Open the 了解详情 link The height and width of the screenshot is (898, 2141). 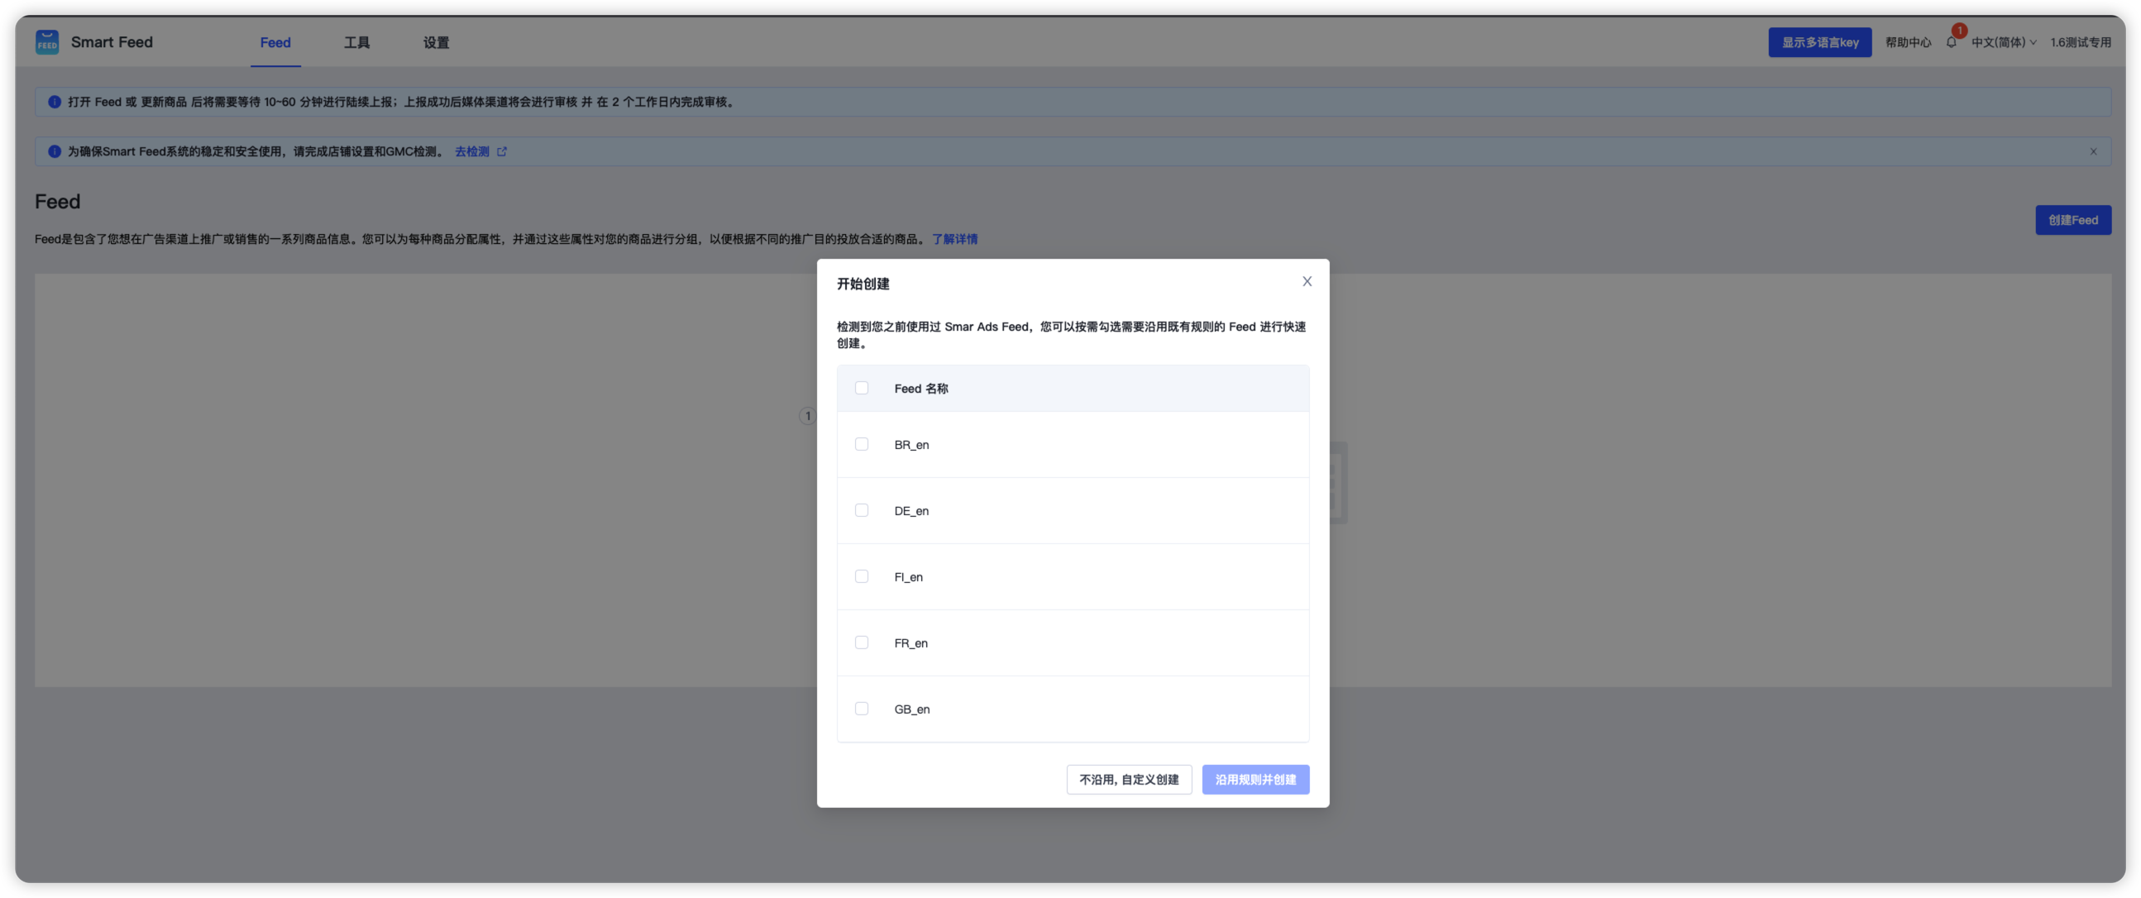(x=954, y=239)
